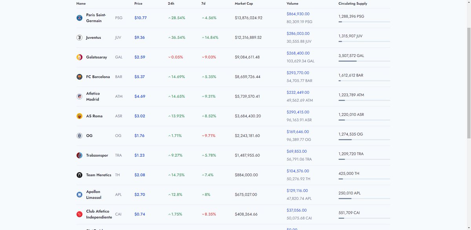The width and height of the screenshot is (471, 230).
Task: Sort by the 7d change column
Action: [x=203, y=4]
